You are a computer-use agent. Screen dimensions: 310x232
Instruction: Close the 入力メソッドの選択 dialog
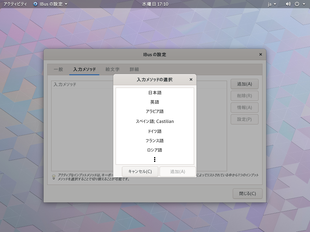pyautogui.click(x=191, y=79)
